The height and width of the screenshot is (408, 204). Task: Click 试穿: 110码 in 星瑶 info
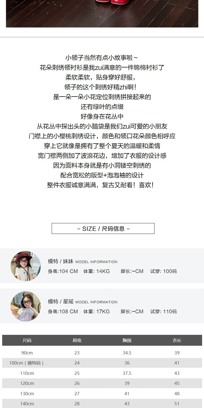[x=163, y=311]
